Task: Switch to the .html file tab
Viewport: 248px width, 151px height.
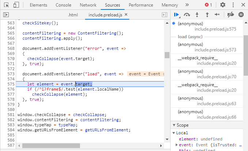Action: [x=73, y=15]
